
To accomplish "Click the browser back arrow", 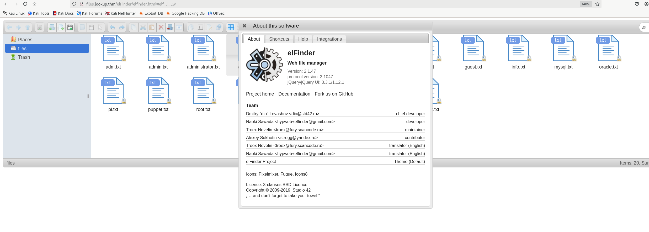I will (x=6, y=4).
